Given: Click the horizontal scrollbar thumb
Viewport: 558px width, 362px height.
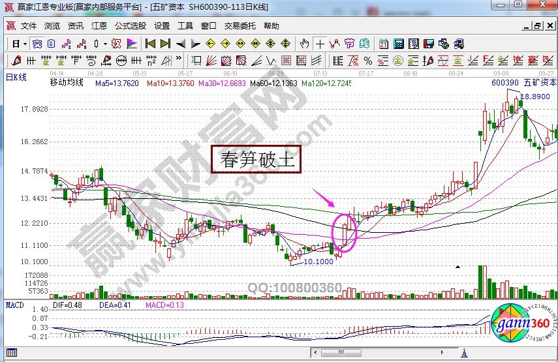Looking at the screenshot, I should 341,353.
